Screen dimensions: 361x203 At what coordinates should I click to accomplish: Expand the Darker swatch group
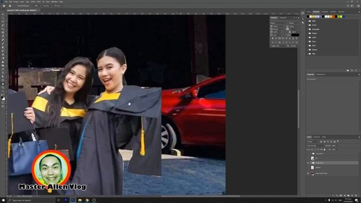coord(308,50)
